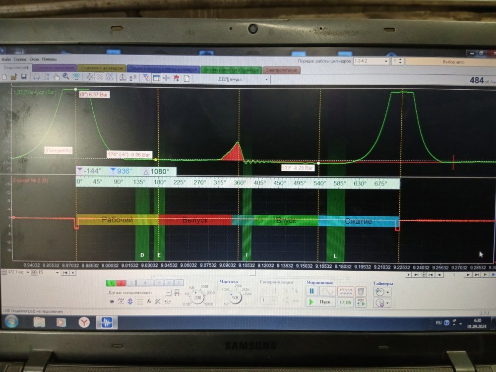496x372 pixels.
Task: Open the Yandex browser in the taskbar
Action: (84, 322)
